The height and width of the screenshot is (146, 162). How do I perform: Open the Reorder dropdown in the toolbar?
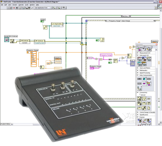[64, 8]
